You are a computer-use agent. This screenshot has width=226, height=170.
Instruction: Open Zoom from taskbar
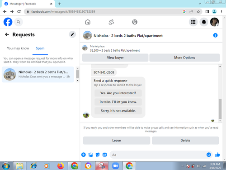(116, 166)
